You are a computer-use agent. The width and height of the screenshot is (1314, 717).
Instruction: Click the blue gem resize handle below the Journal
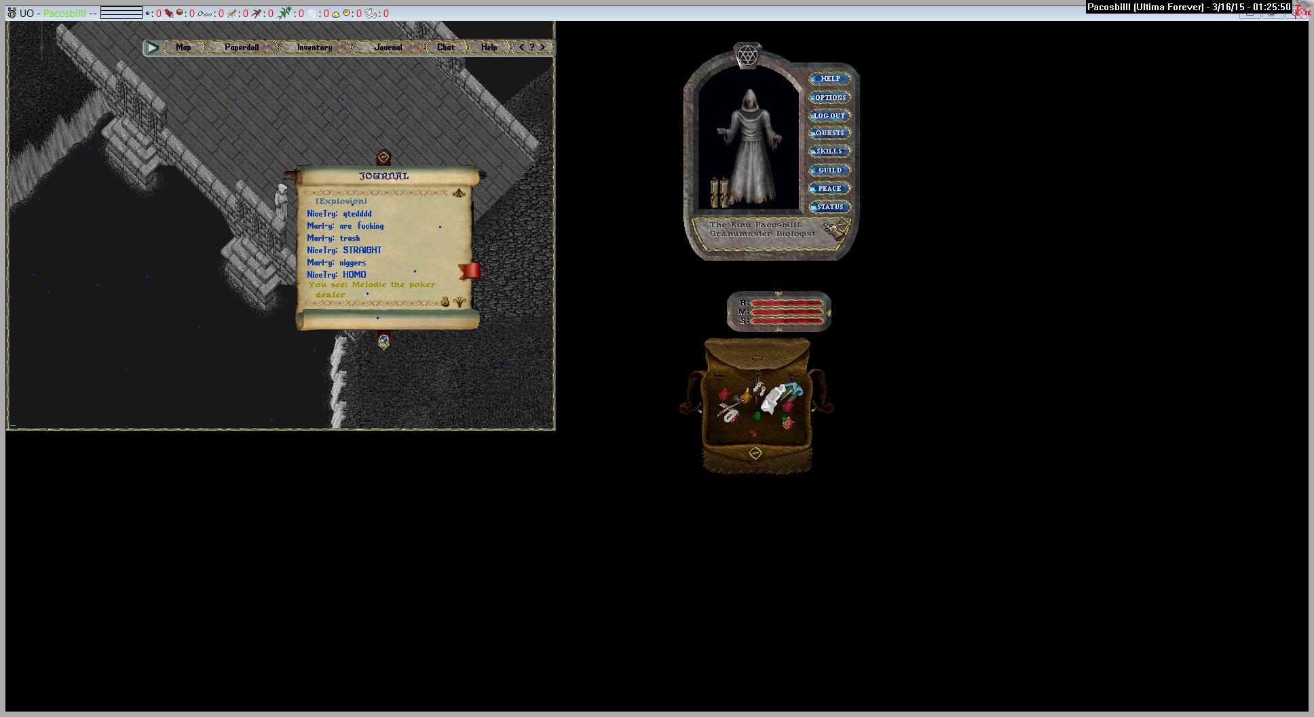pos(383,340)
